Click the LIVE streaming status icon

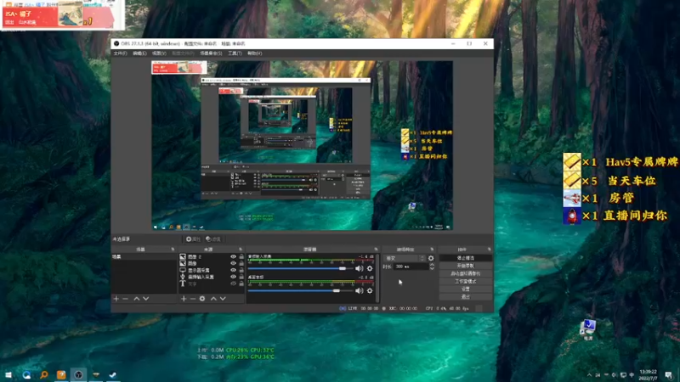343,308
